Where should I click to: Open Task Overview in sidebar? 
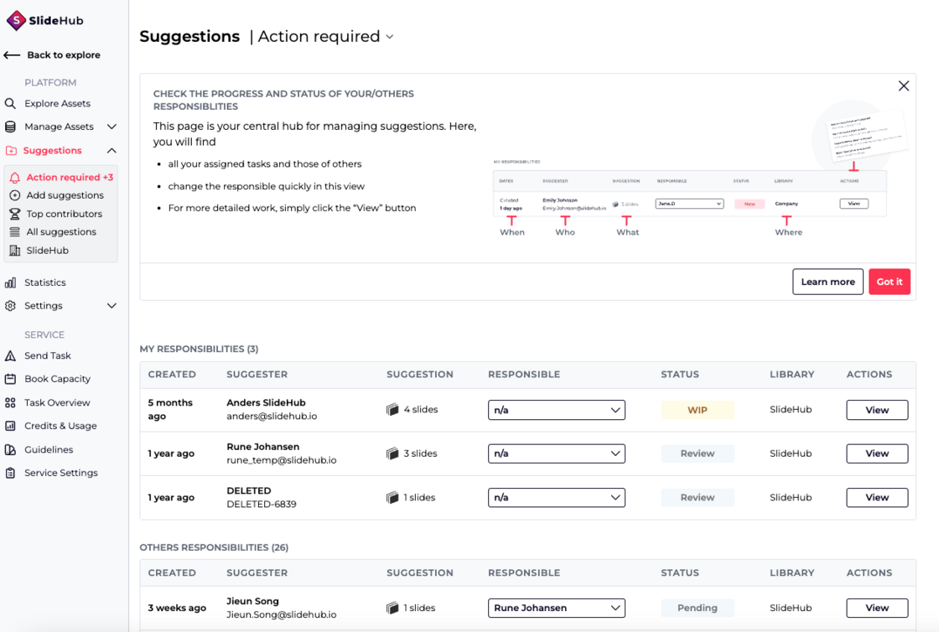[x=57, y=403]
